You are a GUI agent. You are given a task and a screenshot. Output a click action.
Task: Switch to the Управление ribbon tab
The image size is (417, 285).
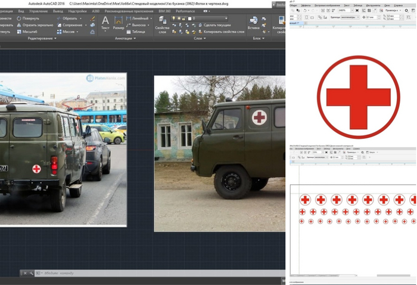click(39, 11)
